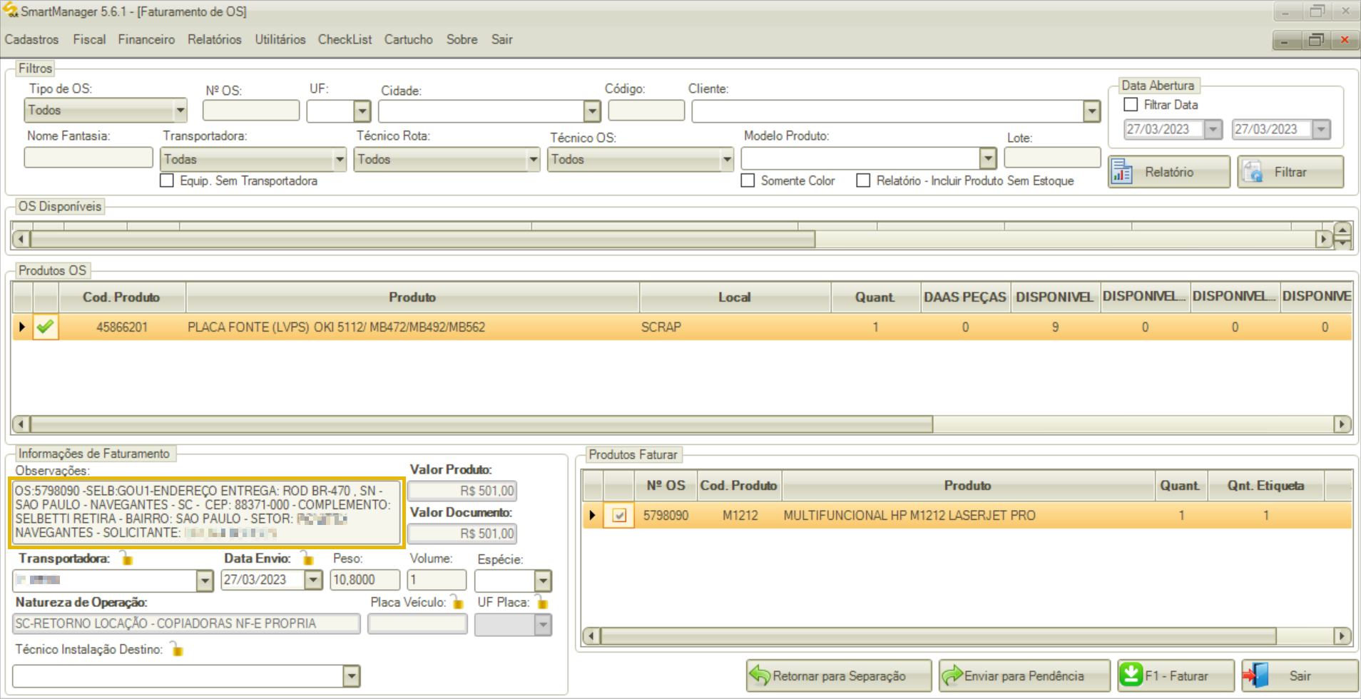
Task: Open the Fiscal menu
Action: [x=89, y=39]
